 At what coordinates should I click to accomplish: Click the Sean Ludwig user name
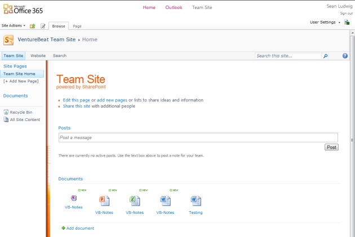click(x=339, y=6)
